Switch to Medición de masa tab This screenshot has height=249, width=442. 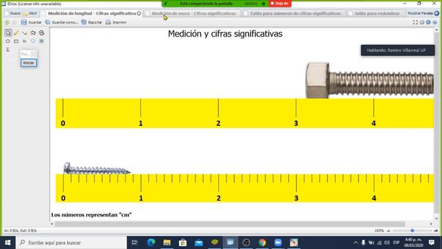pyautogui.click(x=192, y=13)
